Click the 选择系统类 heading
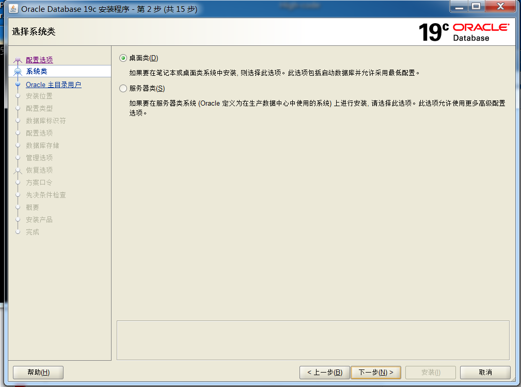 (34, 31)
